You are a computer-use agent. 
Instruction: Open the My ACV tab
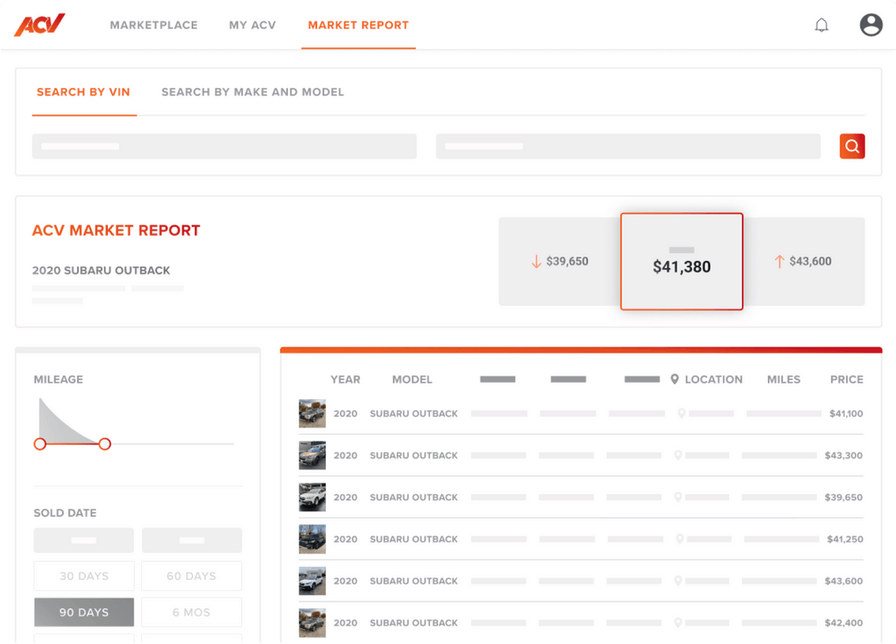click(x=252, y=25)
